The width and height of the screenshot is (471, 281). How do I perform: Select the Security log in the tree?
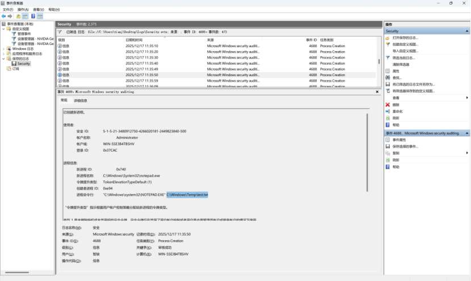[x=23, y=64]
